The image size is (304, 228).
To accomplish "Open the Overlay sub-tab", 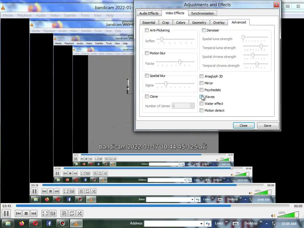I will (x=219, y=23).
